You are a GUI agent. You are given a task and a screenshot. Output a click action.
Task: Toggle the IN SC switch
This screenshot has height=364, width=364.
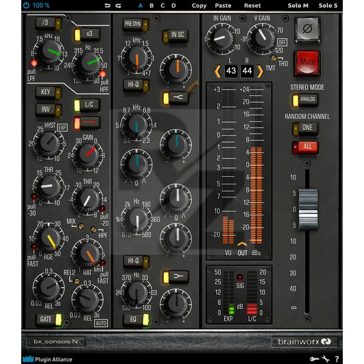point(175,36)
